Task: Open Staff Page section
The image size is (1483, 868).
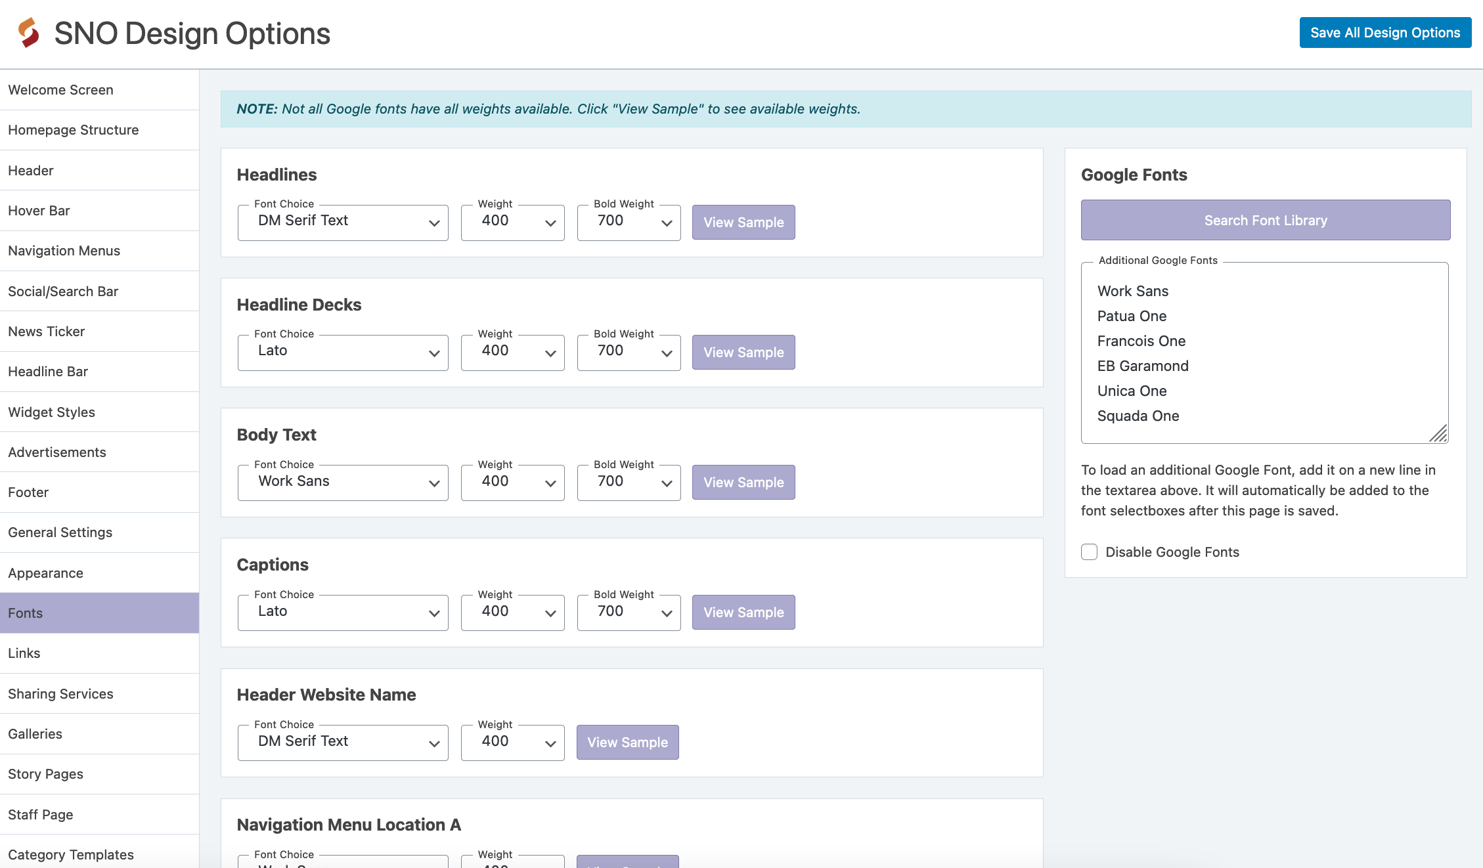Action: pos(99,815)
